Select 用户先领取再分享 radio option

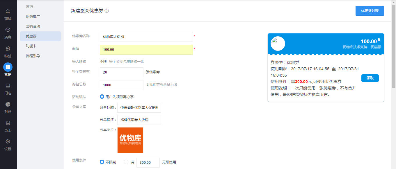point(102,97)
